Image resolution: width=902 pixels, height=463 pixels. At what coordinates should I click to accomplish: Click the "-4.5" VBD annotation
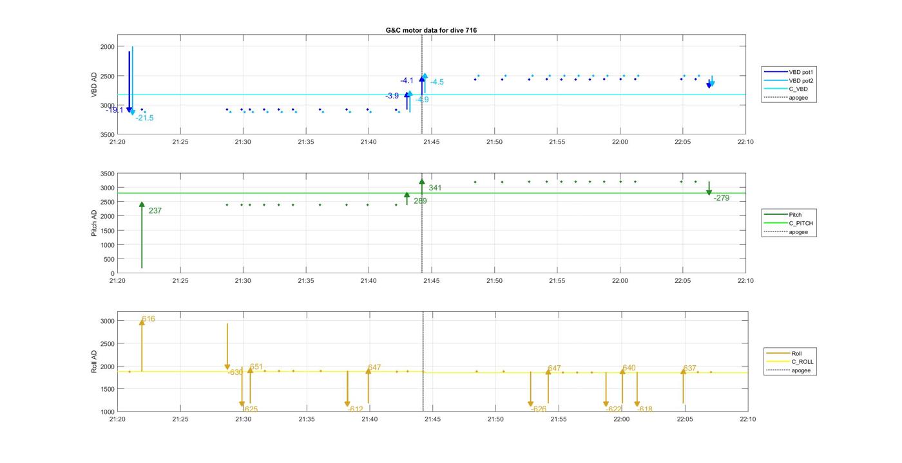point(437,82)
